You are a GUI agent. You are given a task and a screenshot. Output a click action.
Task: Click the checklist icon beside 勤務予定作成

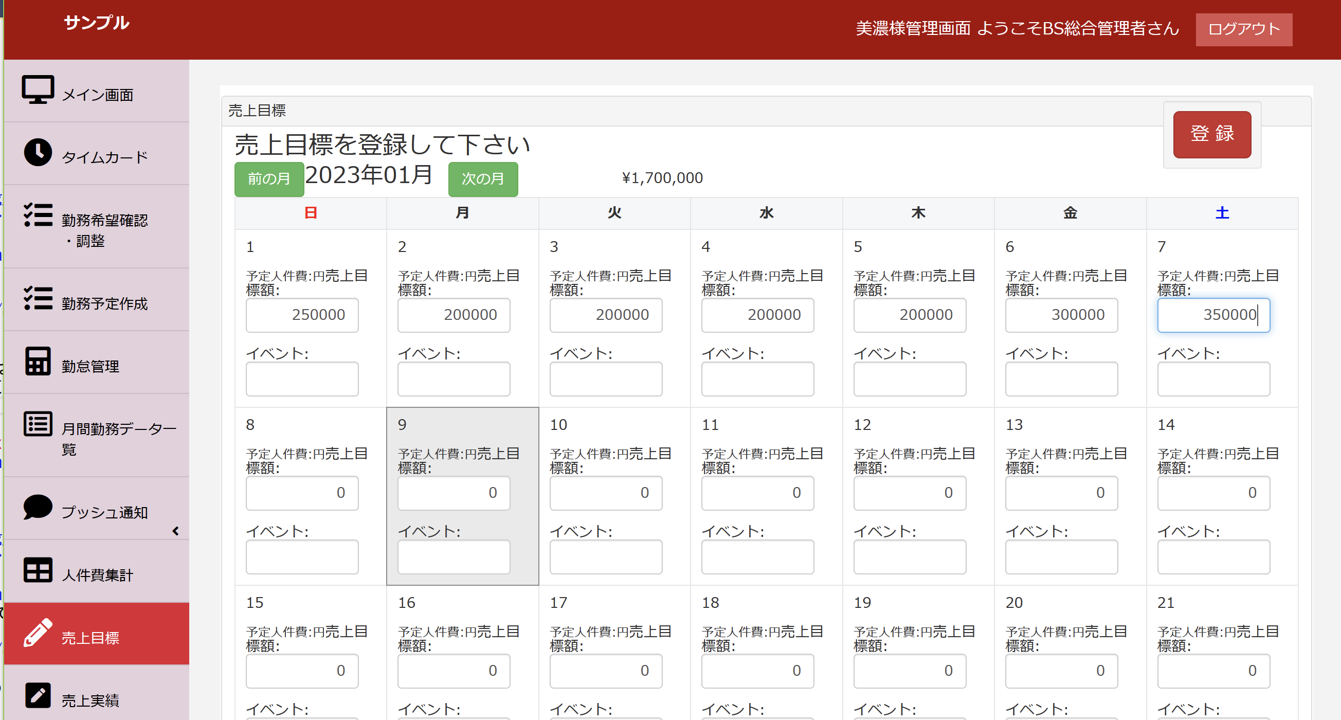pyautogui.click(x=38, y=298)
